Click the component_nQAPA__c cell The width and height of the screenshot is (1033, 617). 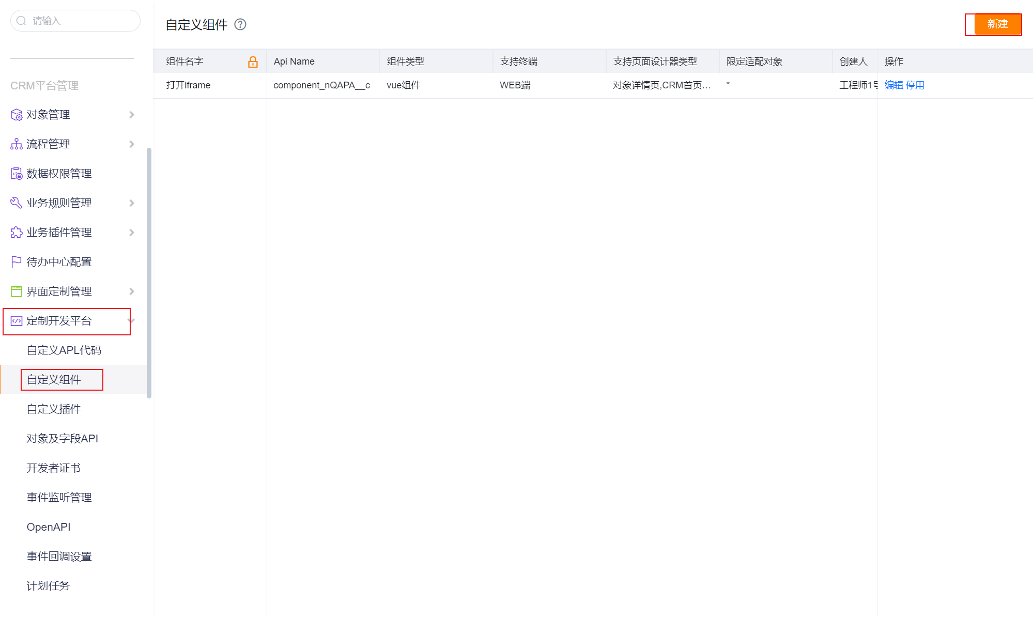321,85
